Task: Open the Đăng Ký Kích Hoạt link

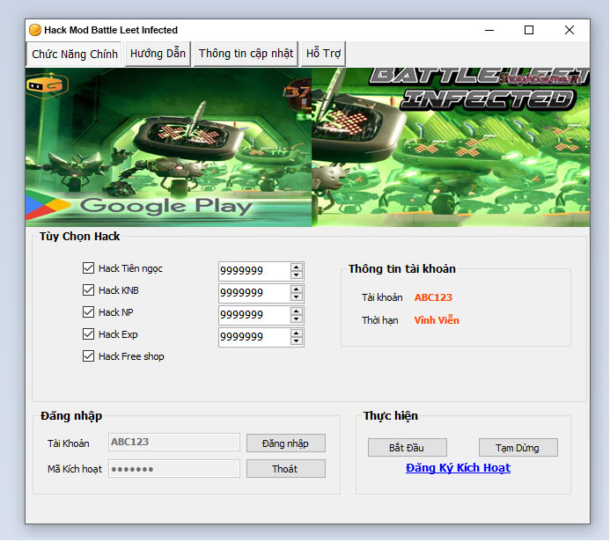Action: (x=458, y=468)
